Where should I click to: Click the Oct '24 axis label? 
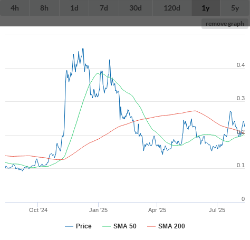[38, 210]
